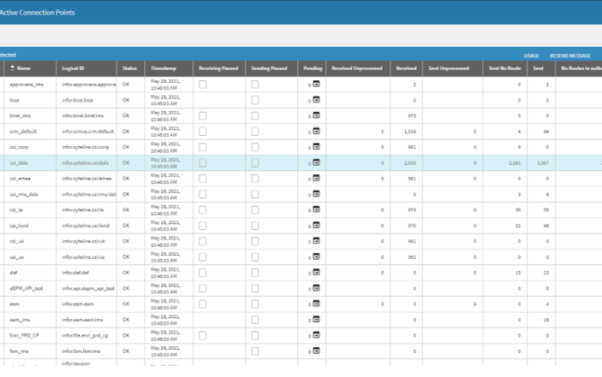This screenshot has width=602, height=377.
Task: Open pending messages icon for csi_dals row
Action: [316, 162]
